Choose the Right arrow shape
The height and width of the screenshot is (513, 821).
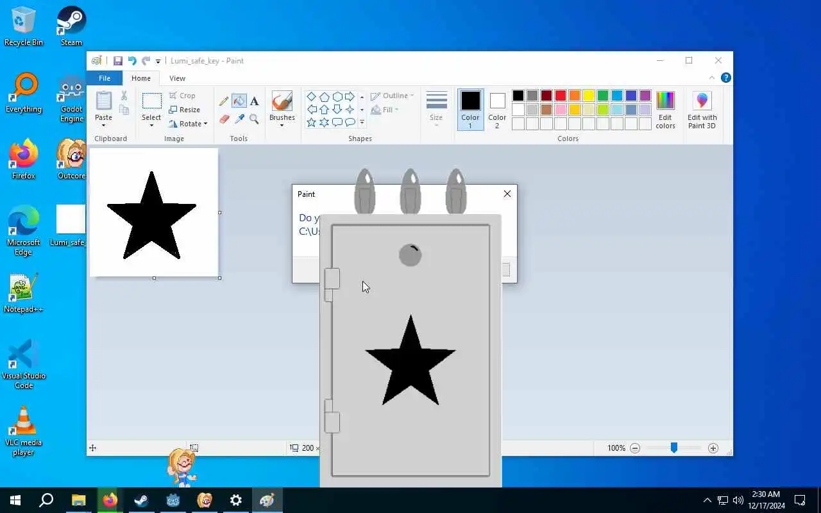tap(350, 97)
